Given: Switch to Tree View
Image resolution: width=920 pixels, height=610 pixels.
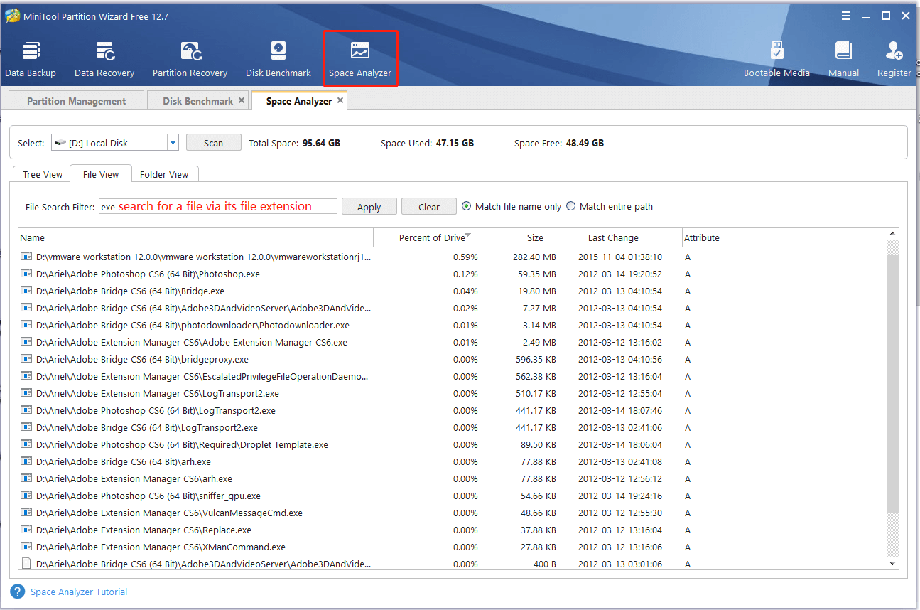Looking at the screenshot, I should point(43,174).
